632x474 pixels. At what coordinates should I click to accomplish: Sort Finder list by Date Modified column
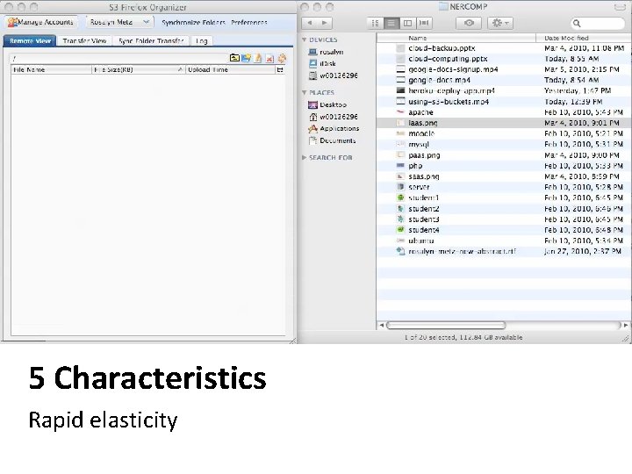(584, 38)
